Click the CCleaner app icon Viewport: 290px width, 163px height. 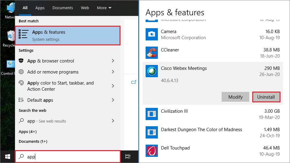point(152,53)
